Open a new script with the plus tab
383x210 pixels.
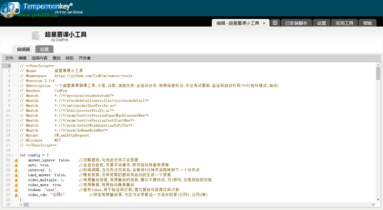coord(275,23)
